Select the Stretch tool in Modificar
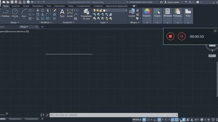 coord(38,18)
